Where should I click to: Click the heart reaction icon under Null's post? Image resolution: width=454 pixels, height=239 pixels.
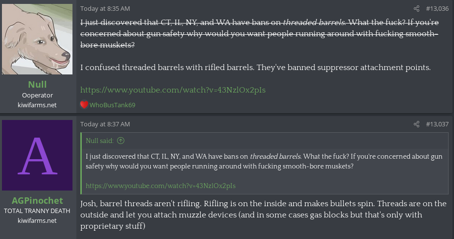[x=84, y=104]
